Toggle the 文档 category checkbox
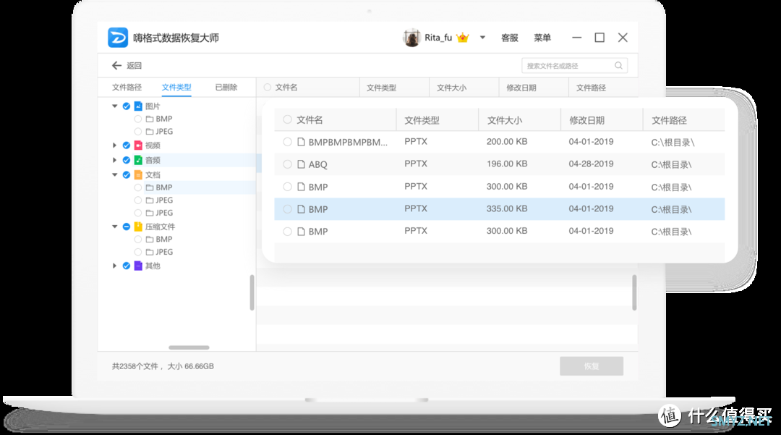This screenshot has width=781, height=435. click(127, 175)
